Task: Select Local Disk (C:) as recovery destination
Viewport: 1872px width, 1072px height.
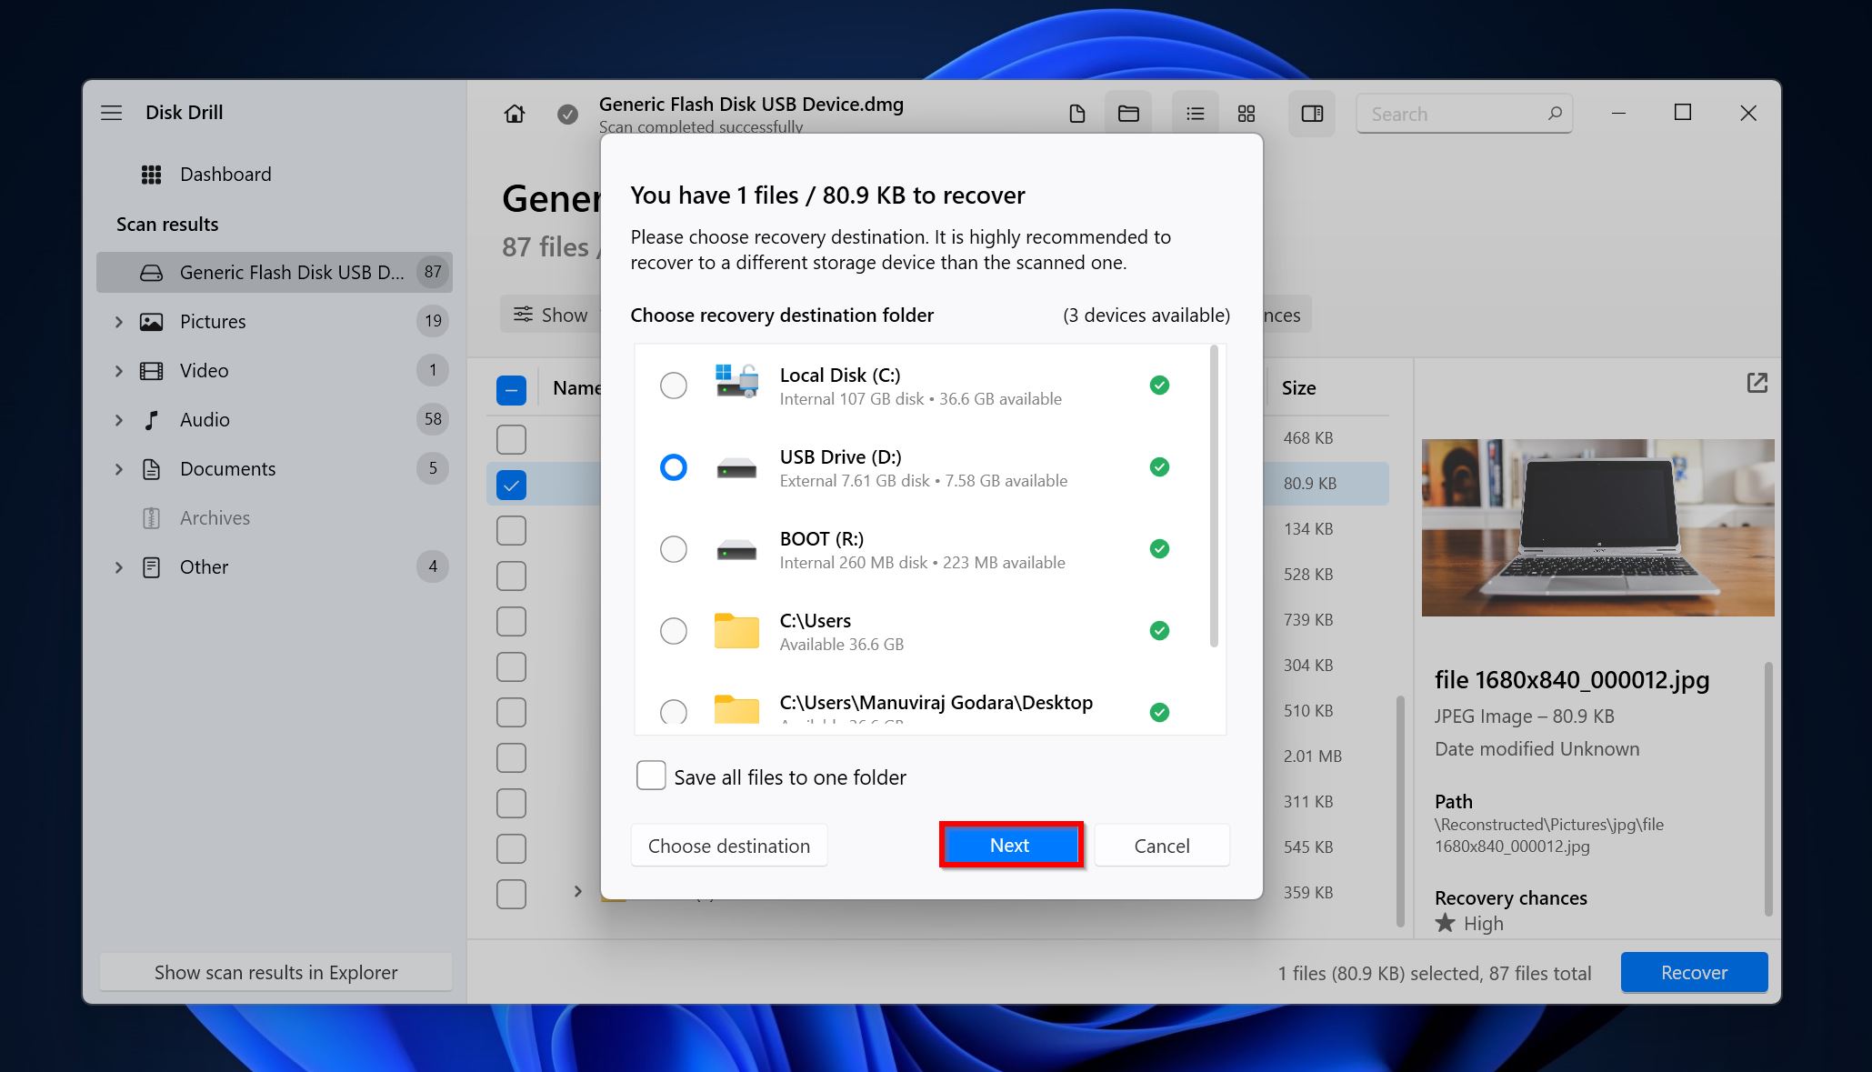Action: click(673, 386)
